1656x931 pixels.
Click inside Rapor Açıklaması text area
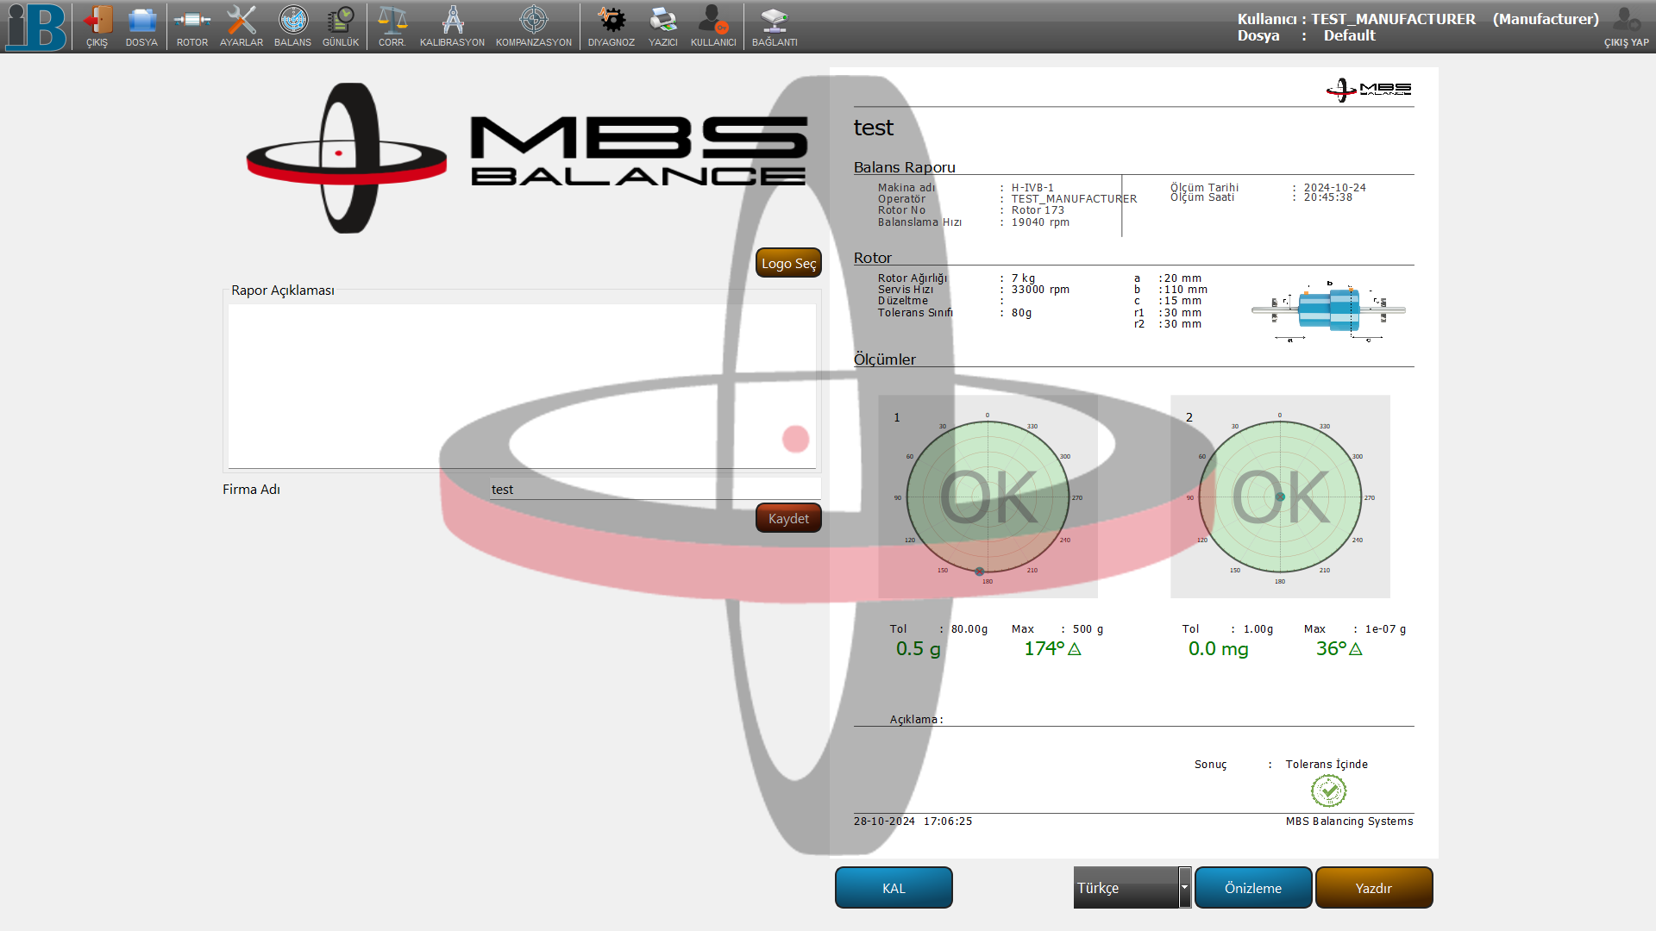click(x=521, y=385)
